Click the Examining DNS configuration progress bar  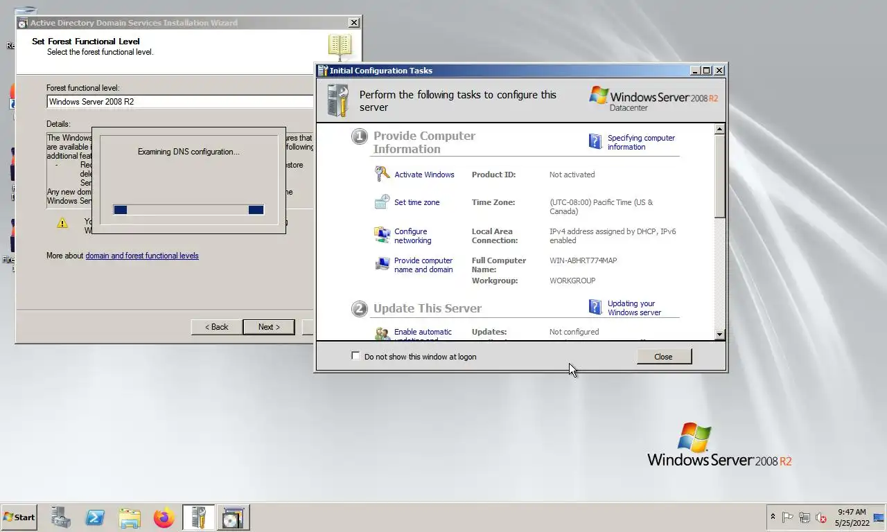188,209
